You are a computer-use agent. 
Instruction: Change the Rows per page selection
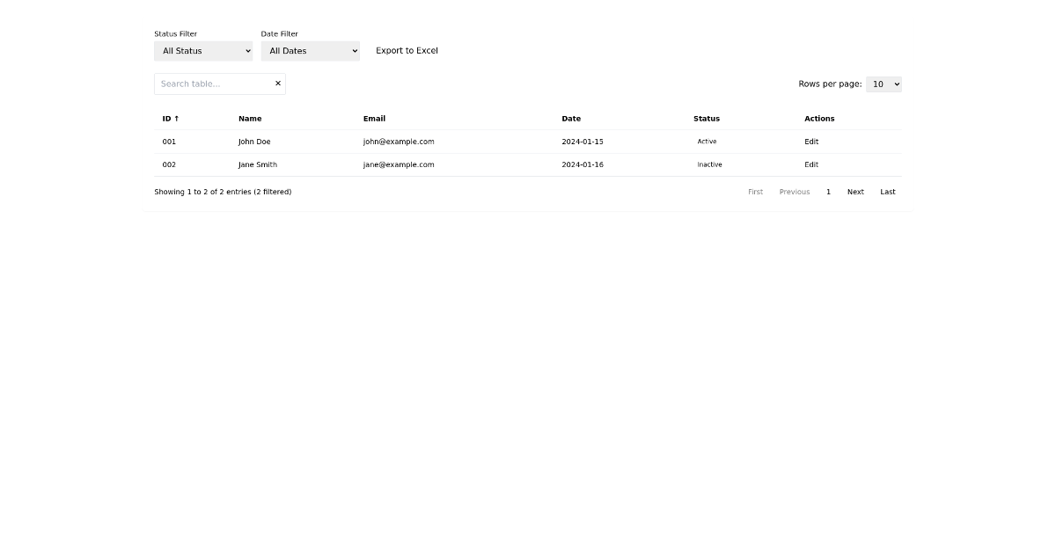[884, 84]
